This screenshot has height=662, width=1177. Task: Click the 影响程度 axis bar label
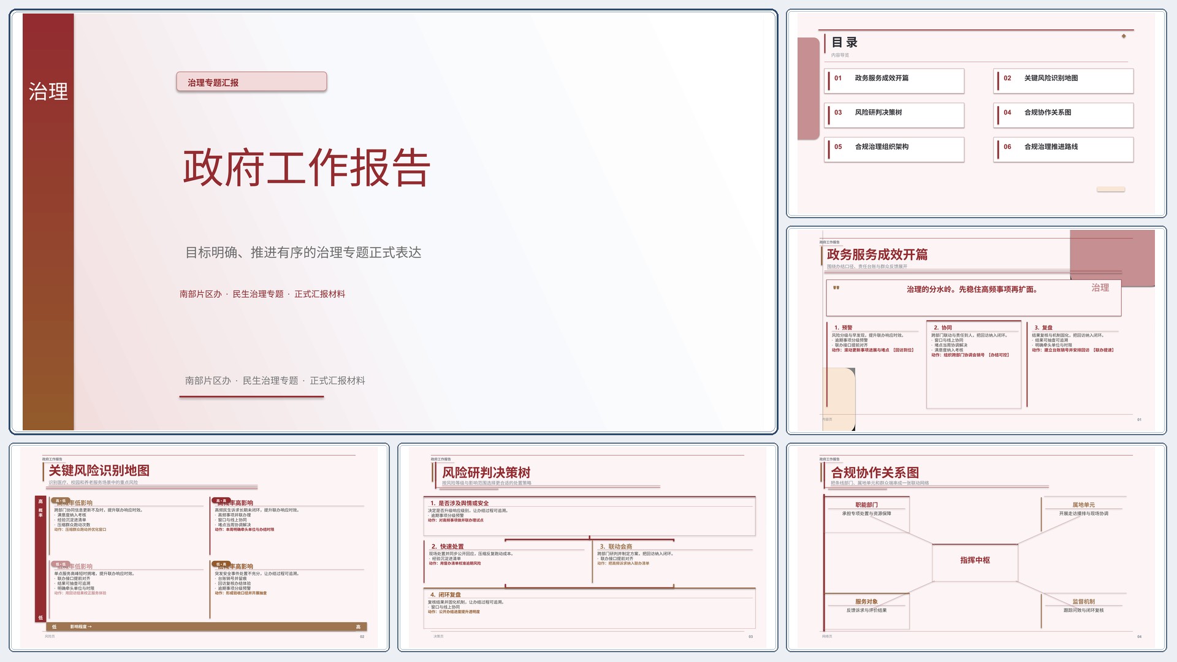point(80,626)
